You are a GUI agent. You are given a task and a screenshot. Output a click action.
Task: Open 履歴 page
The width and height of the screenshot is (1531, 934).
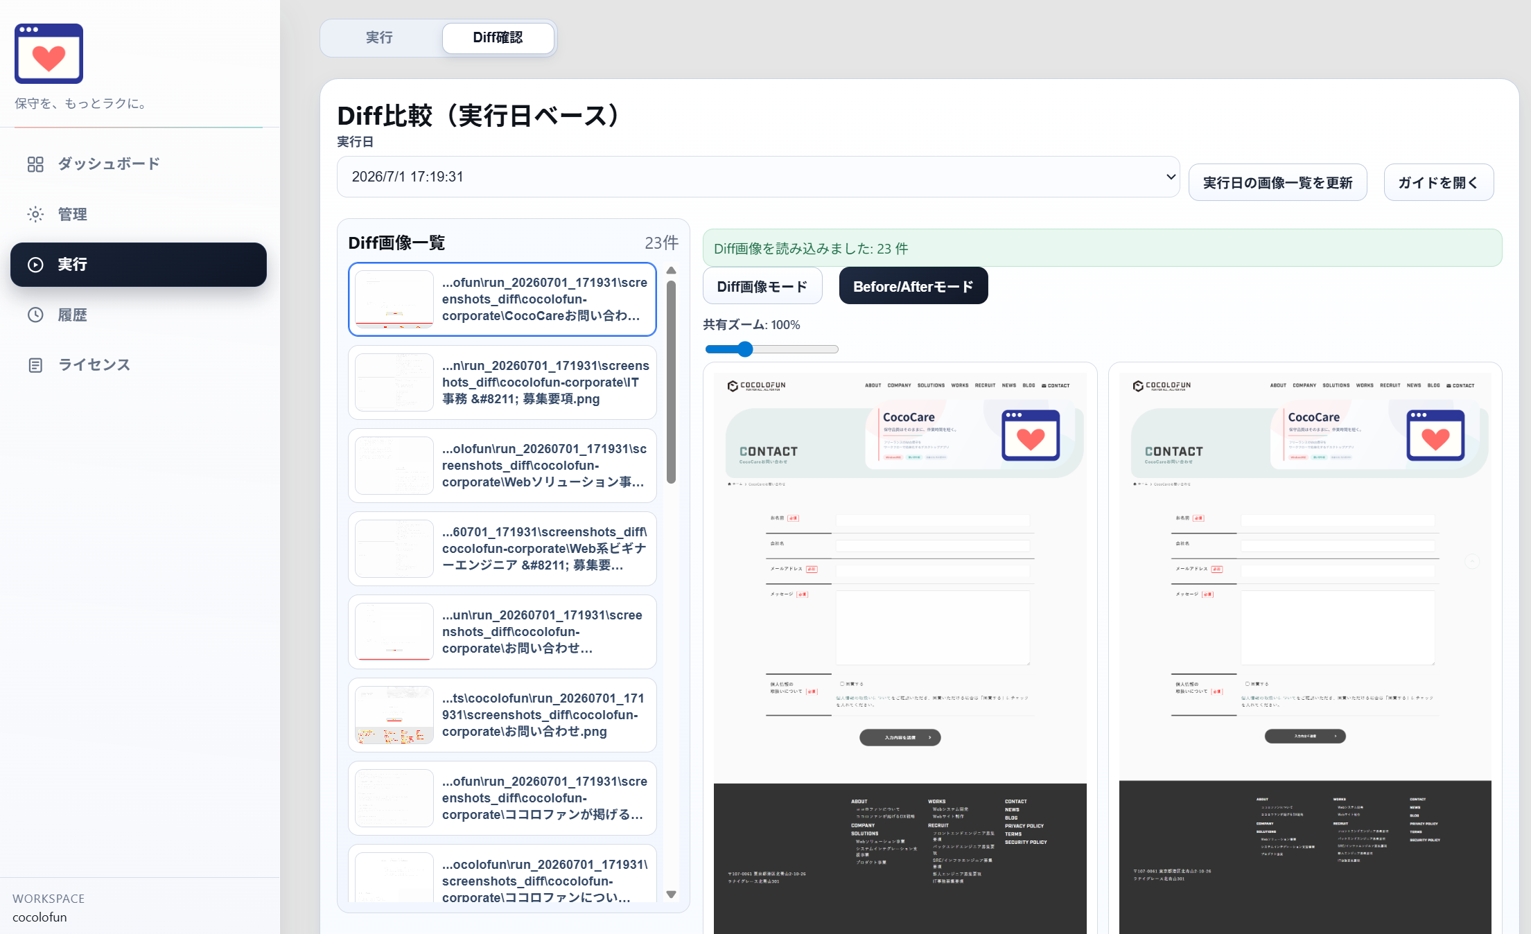pos(139,315)
